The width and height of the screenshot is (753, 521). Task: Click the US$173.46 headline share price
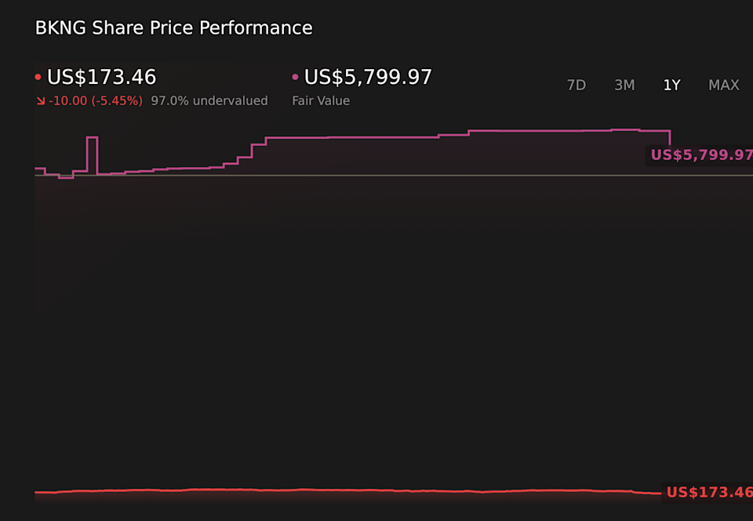(102, 78)
